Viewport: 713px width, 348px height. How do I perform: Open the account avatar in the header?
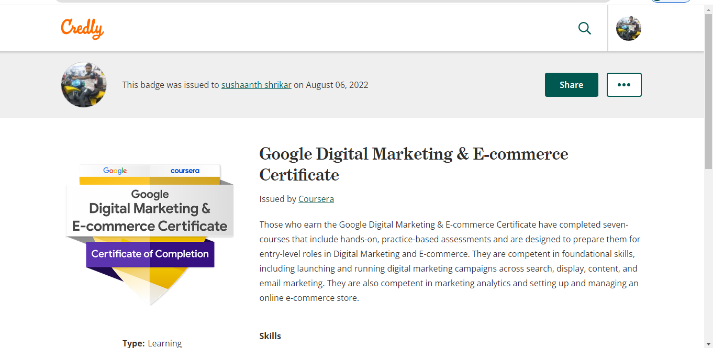(628, 28)
